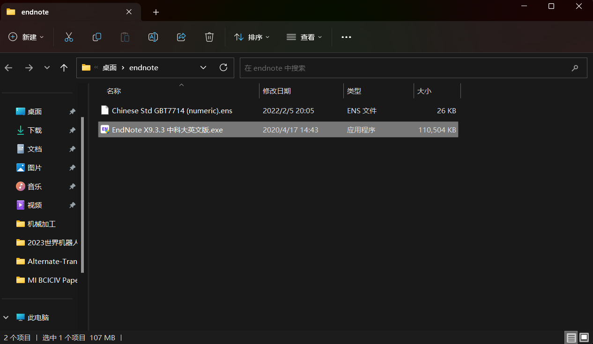Click endnote in the address breadcrumb

[144, 68]
